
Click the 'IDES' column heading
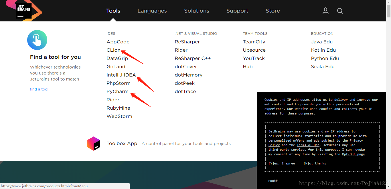(x=111, y=33)
